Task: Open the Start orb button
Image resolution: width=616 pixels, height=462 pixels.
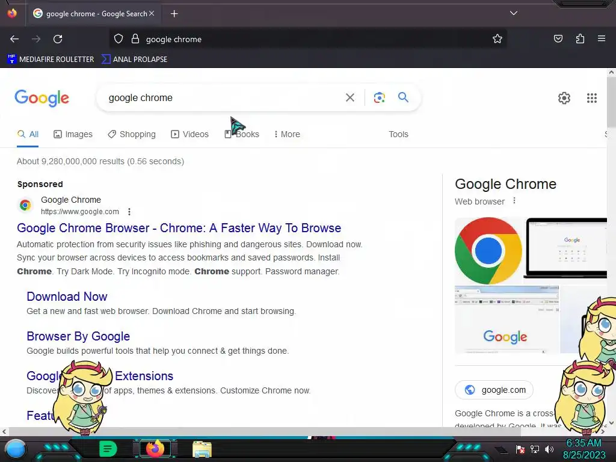Action: [15, 449]
